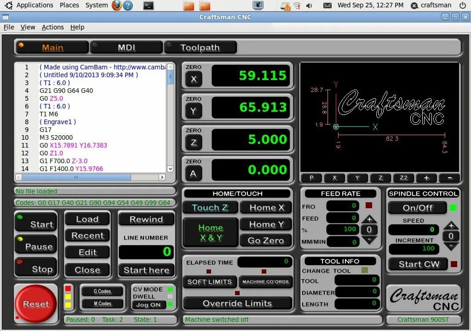Screen dimensions: 471x331
Task: Decrease feed rate override with down arrow
Action: pyautogui.click(x=369, y=240)
